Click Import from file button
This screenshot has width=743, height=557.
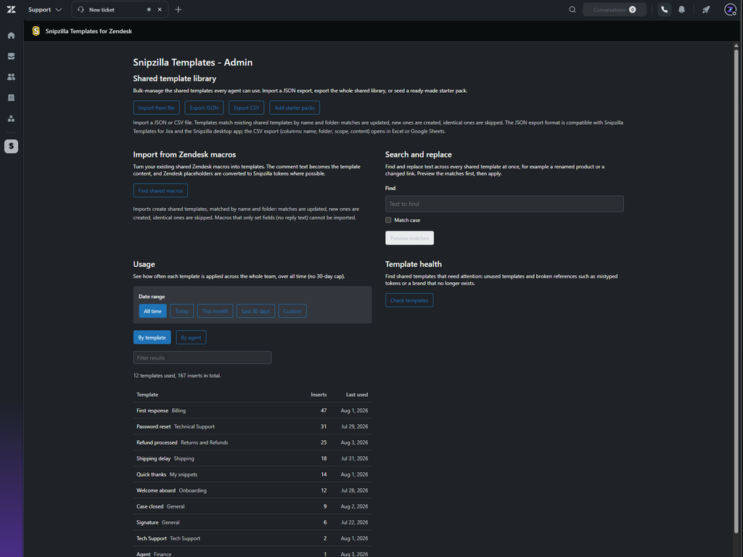point(157,108)
